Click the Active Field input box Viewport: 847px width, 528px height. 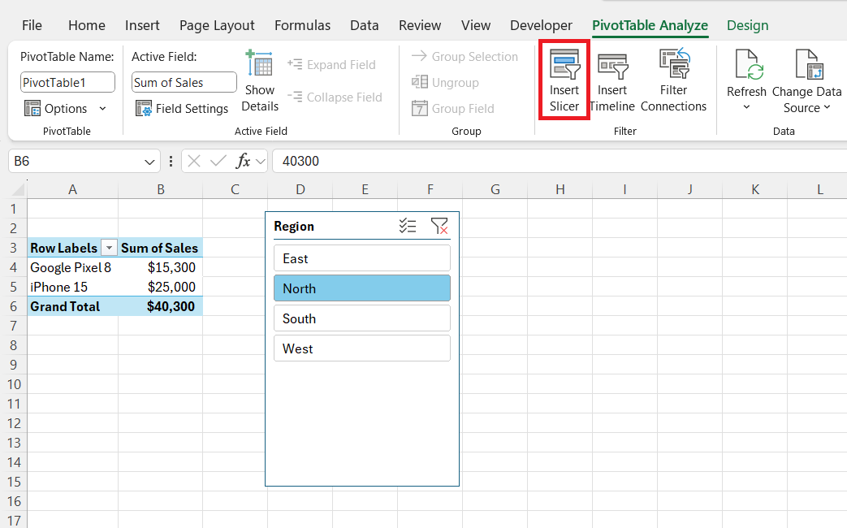pos(184,82)
